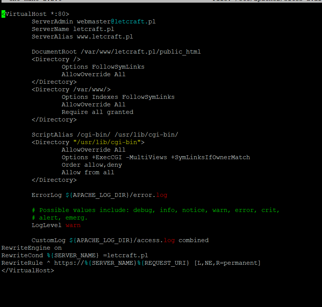This screenshot has height=307, width=322.
Task: Click the ServerName letcraft.pl line
Action: [73, 29]
